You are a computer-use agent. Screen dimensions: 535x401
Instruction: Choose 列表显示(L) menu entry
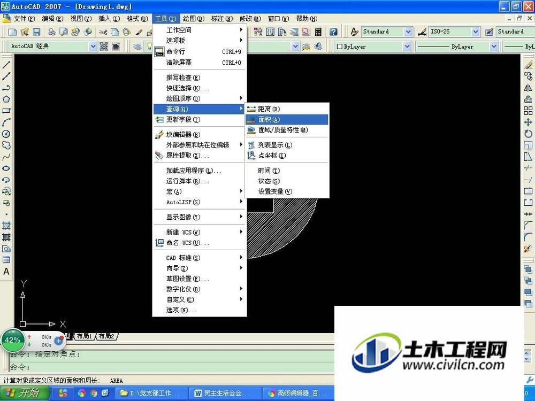(x=287, y=145)
